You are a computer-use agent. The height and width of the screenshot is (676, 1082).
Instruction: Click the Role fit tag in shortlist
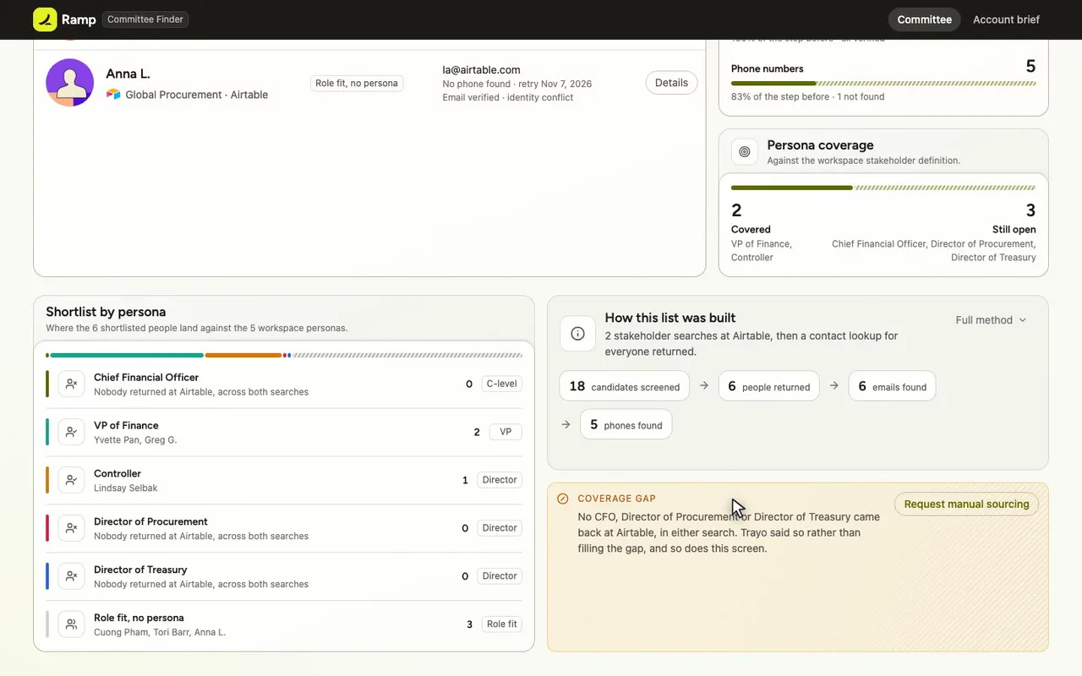[x=501, y=624]
